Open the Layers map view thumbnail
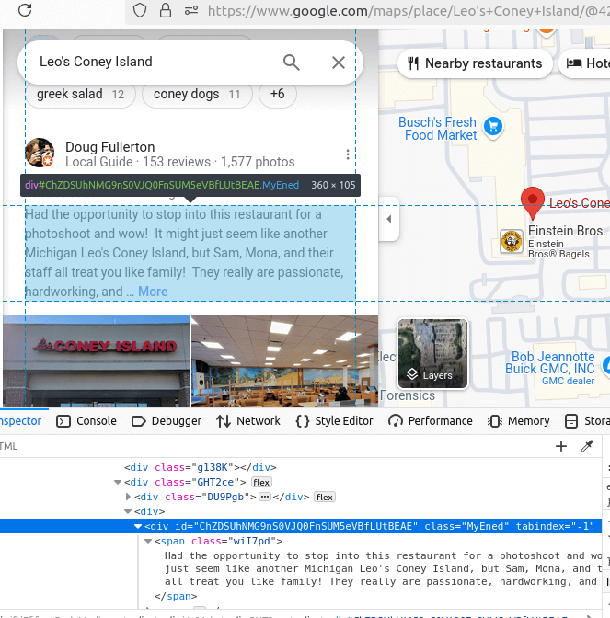Image resolution: width=610 pixels, height=618 pixels. point(433,353)
